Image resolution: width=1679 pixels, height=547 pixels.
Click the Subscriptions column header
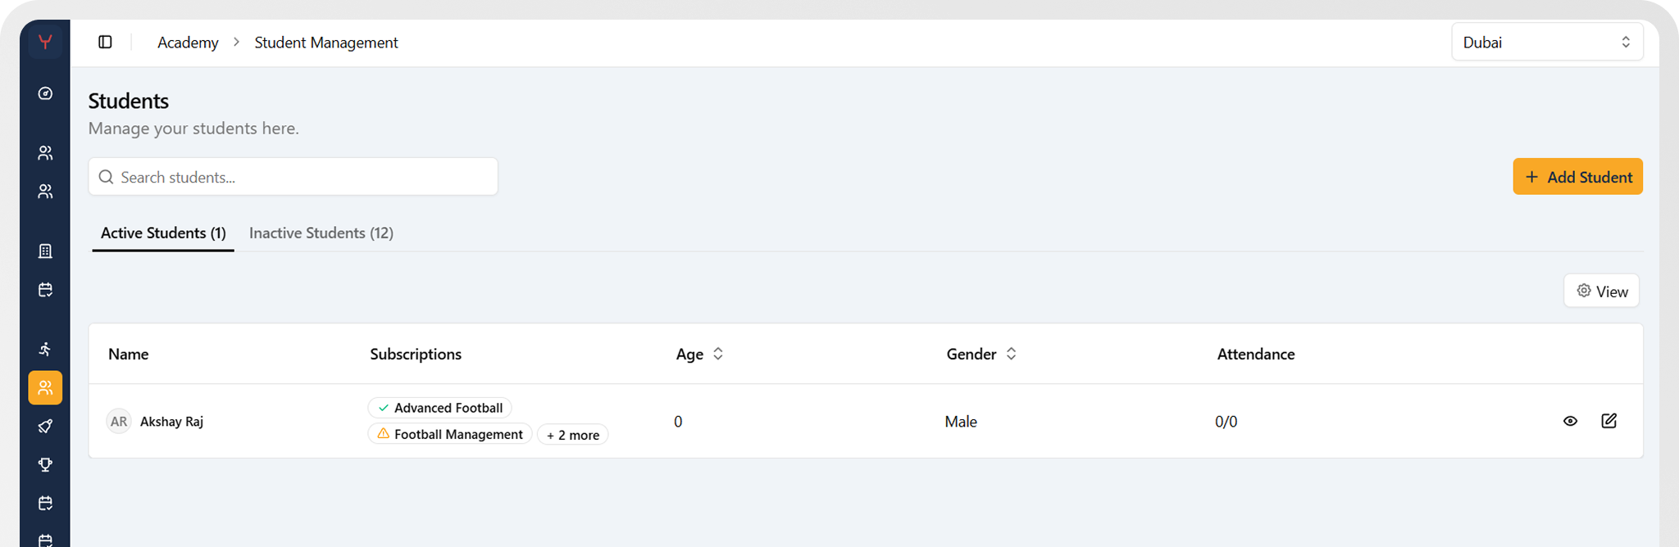(x=416, y=354)
